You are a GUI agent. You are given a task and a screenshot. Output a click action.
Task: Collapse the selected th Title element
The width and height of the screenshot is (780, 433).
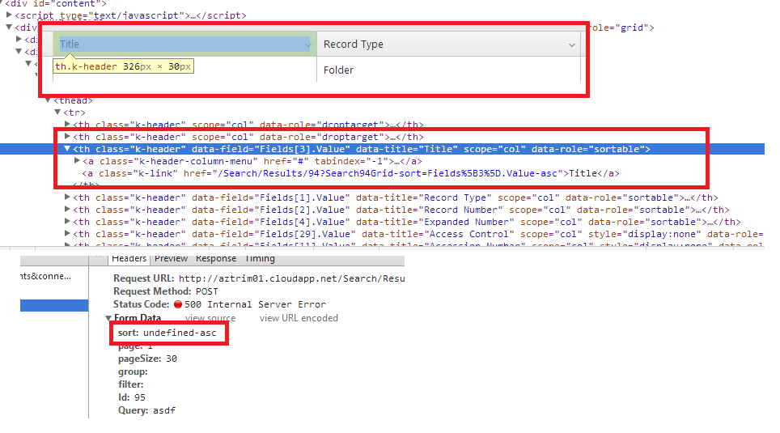coord(67,149)
